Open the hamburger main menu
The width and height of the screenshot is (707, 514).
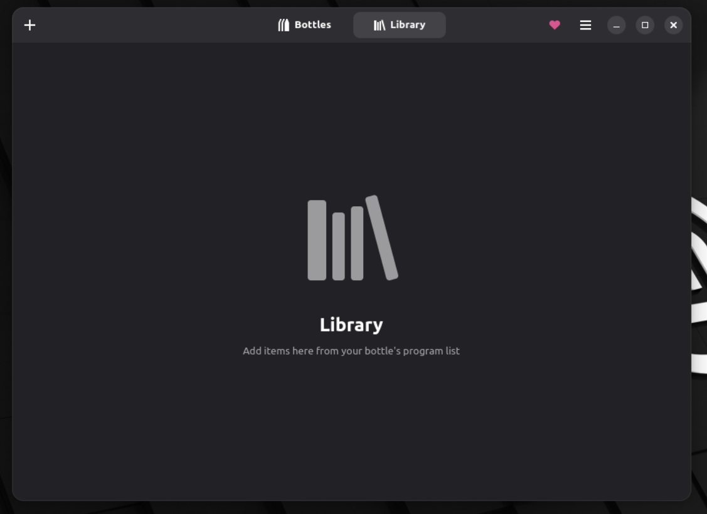[585, 25]
